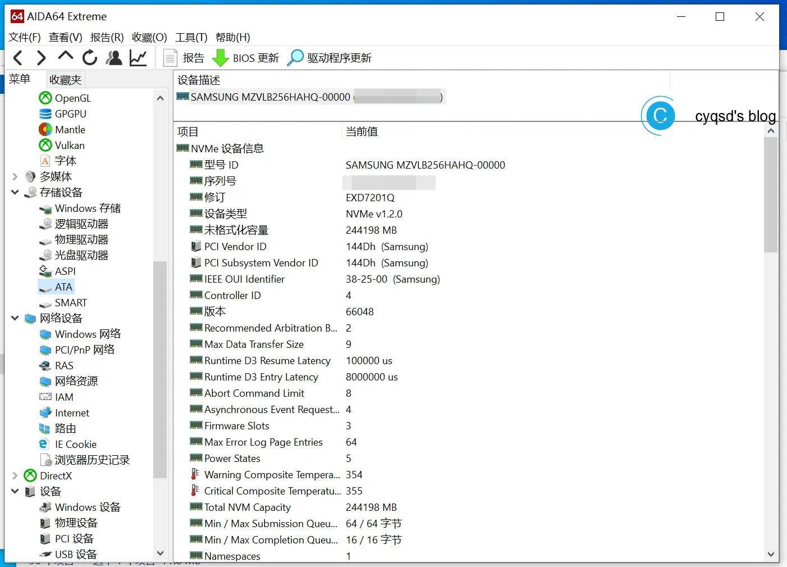Select 逻辑驱动器 in the tree

pos(74,224)
